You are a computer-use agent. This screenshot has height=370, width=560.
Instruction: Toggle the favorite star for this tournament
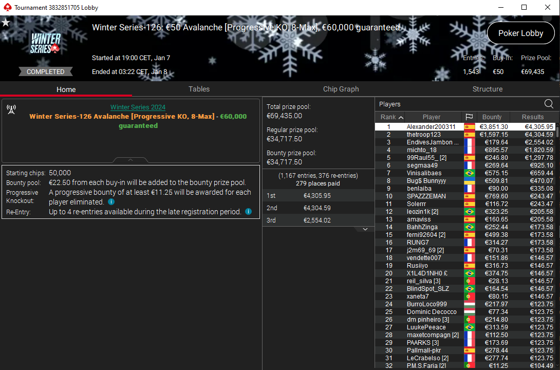[6, 23]
